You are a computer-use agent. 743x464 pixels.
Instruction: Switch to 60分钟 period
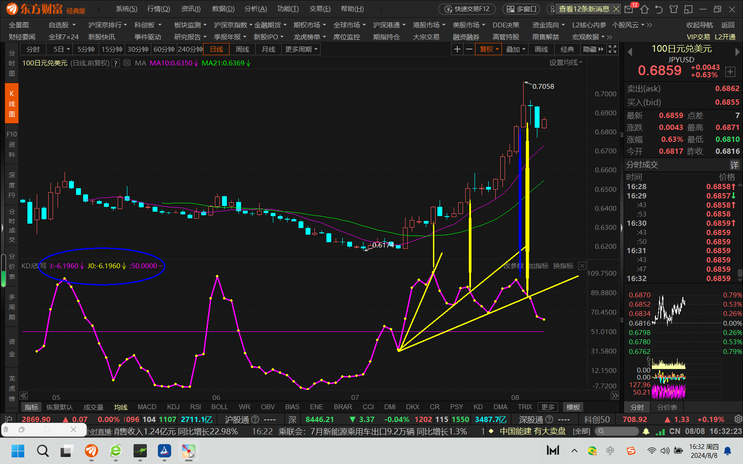coord(164,49)
